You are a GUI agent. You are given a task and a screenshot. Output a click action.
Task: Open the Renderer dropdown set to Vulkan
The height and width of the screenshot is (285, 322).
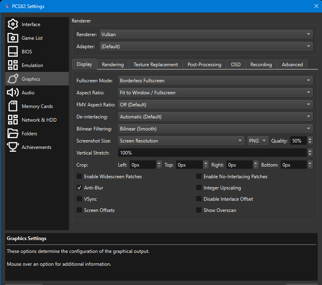point(206,34)
